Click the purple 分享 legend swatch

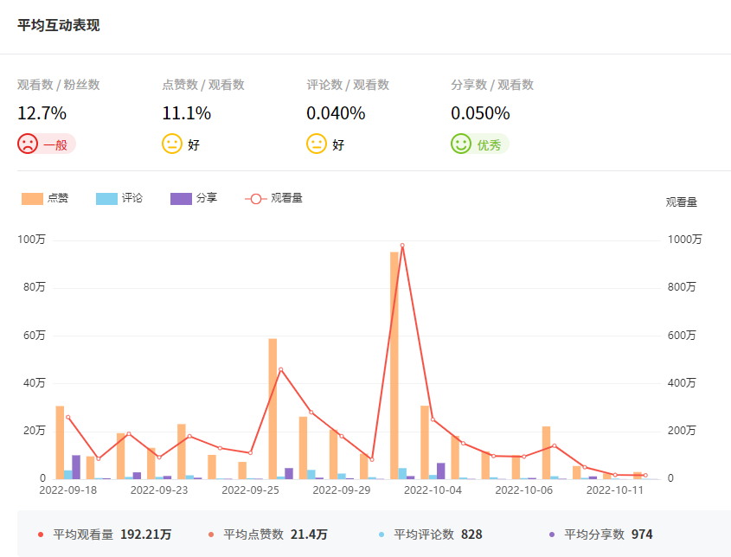point(182,198)
